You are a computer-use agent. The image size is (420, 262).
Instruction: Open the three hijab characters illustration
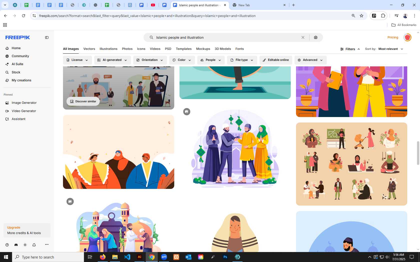[118, 152]
